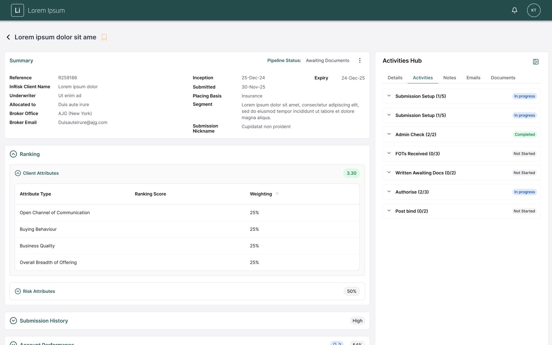Click expiry date 24-Dec-25
This screenshot has height=345, width=552.
tap(353, 78)
